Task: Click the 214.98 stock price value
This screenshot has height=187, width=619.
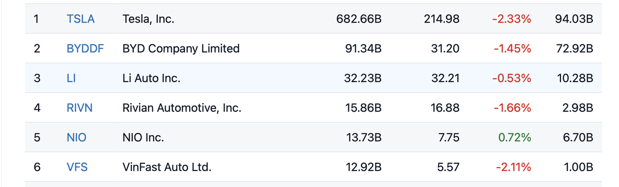Action: [x=442, y=19]
